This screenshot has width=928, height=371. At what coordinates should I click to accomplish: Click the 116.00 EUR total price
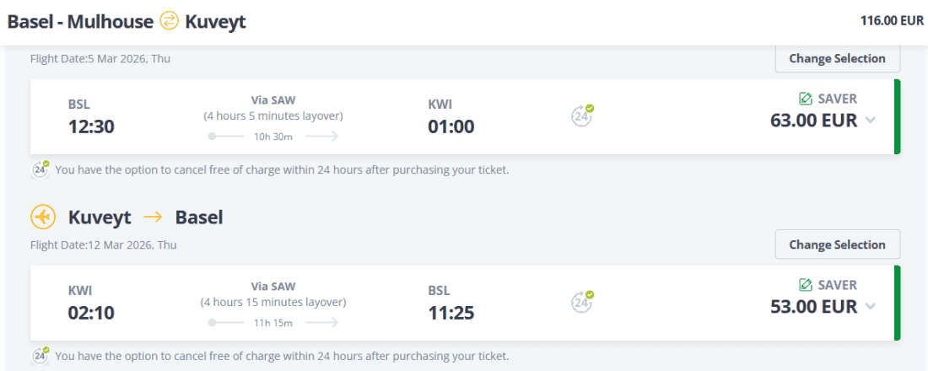coord(892,21)
